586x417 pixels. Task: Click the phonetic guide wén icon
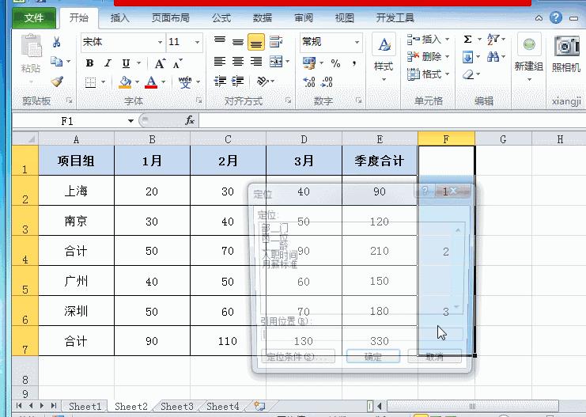[x=185, y=82]
